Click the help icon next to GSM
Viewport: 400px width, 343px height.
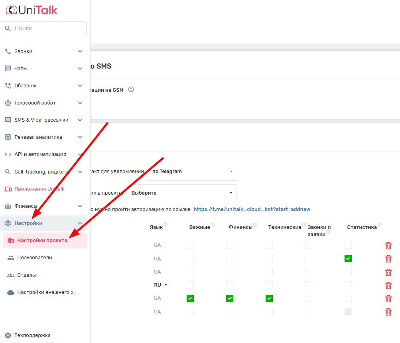pos(131,90)
